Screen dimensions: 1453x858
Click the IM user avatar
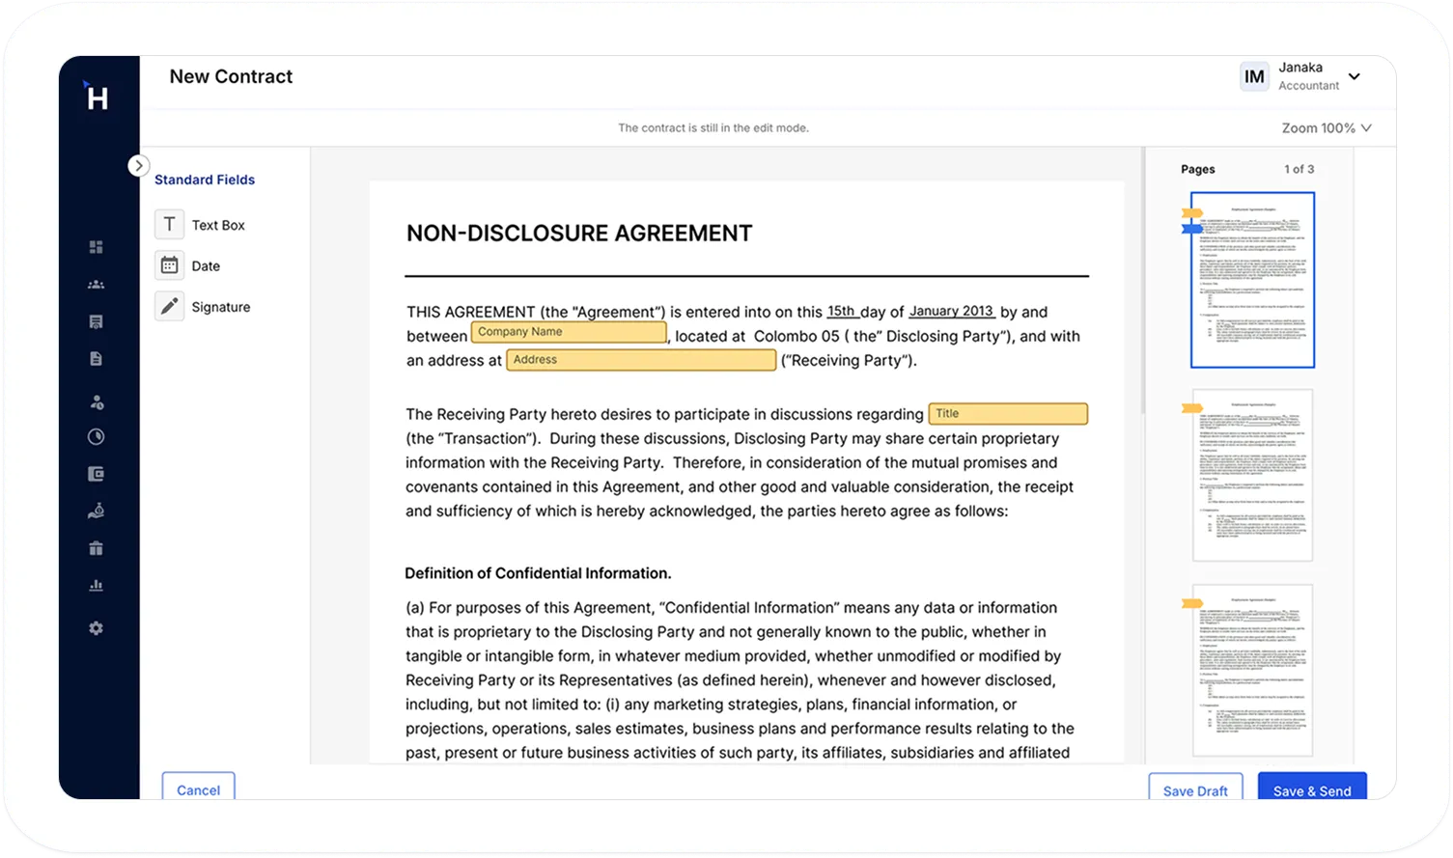(x=1254, y=76)
